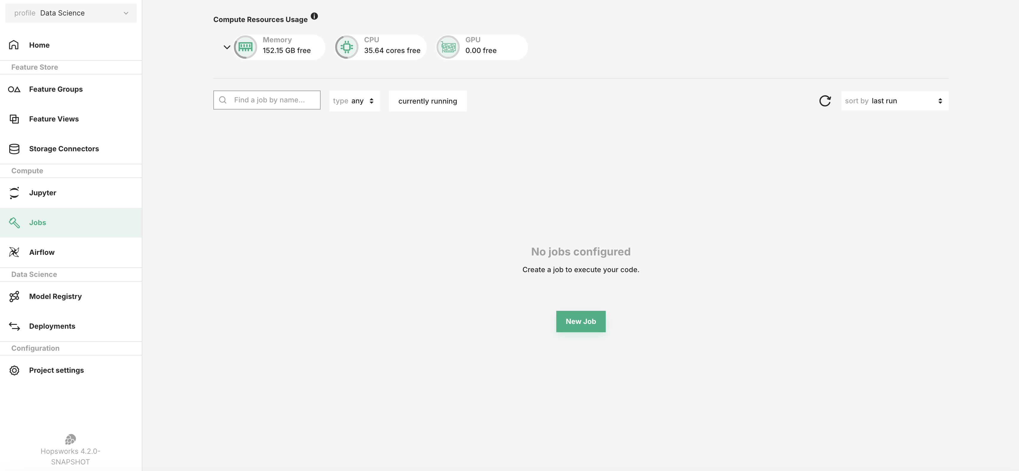
Task: Open the Deployments sidebar item
Action: pos(52,326)
